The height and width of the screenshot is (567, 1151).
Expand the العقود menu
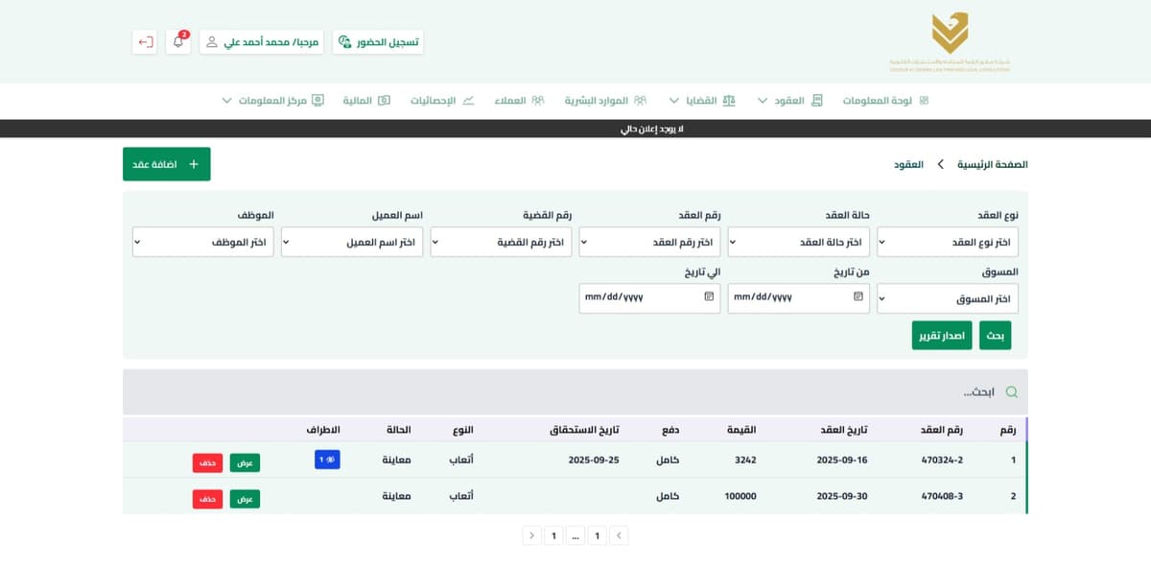[790, 101]
